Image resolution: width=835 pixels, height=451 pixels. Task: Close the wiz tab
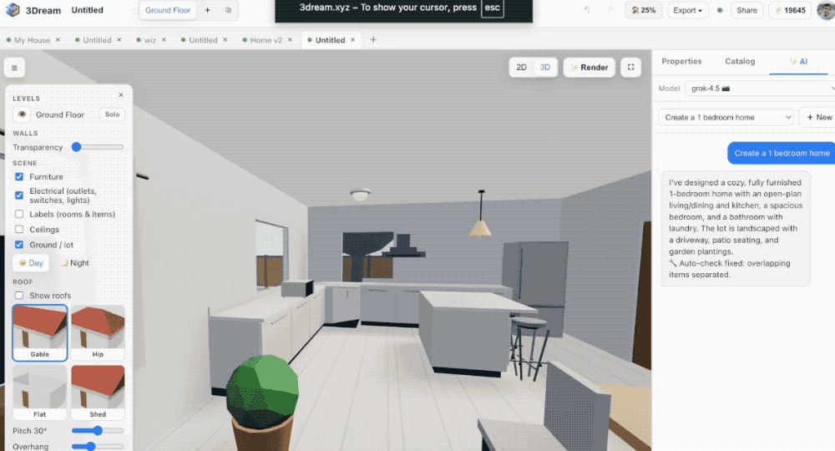[164, 40]
